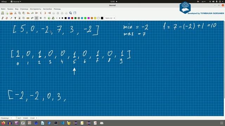Open the Sans 12 font chooser
The width and height of the screenshot is (225, 126).
[110, 18]
